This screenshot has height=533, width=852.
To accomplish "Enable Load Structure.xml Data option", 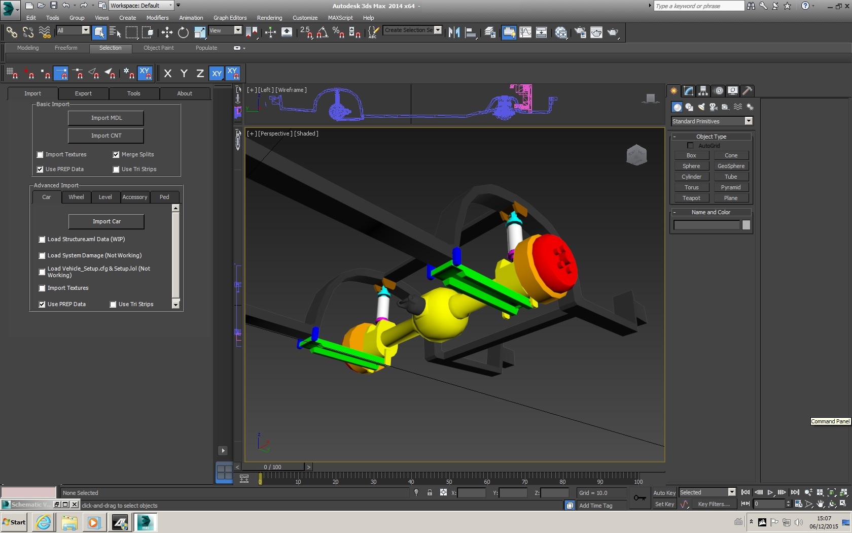I will [x=42, y=240].
